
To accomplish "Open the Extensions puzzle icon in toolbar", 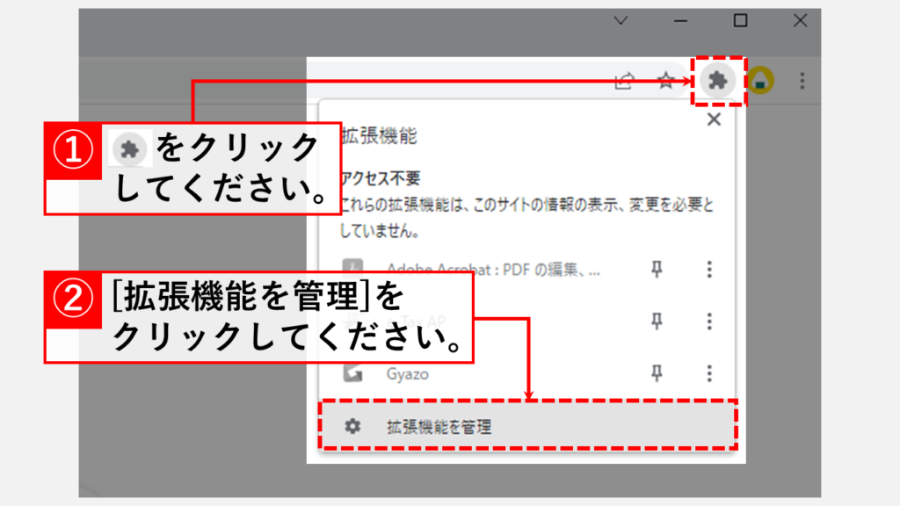I will [717, 80].
